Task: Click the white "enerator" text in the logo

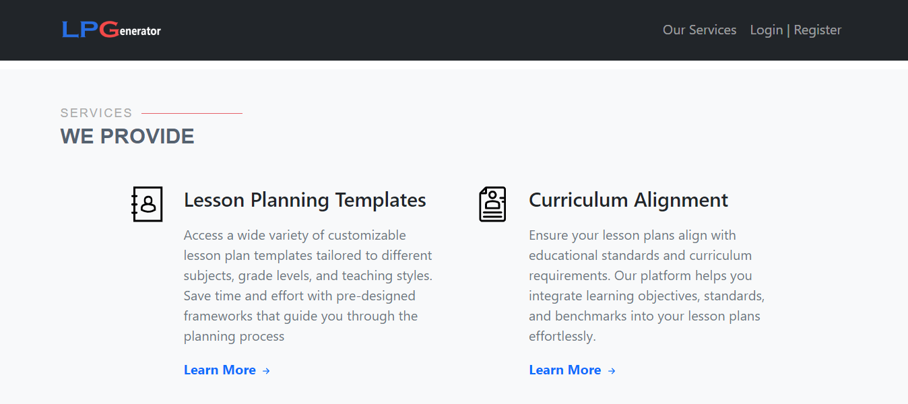Action: (x=140, y=31)
